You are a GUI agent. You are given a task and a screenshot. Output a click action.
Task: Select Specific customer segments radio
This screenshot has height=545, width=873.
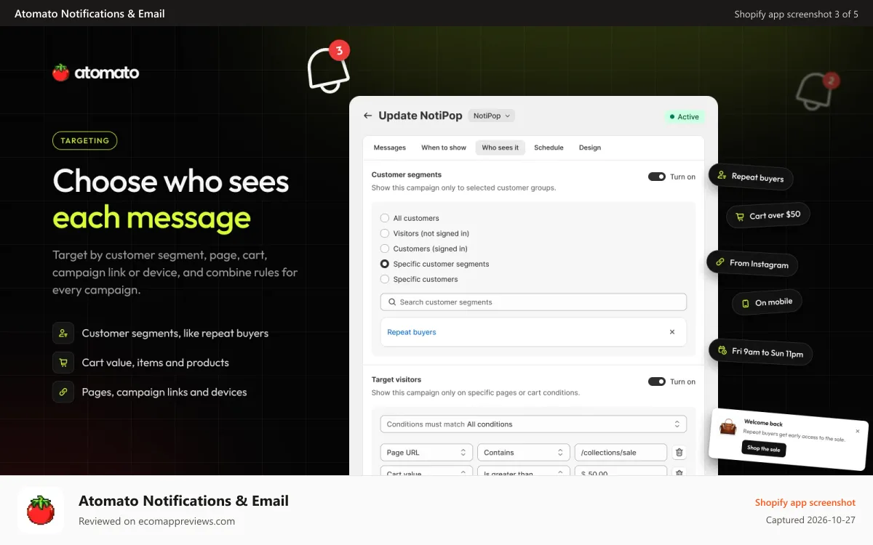[x=385, y=264]
